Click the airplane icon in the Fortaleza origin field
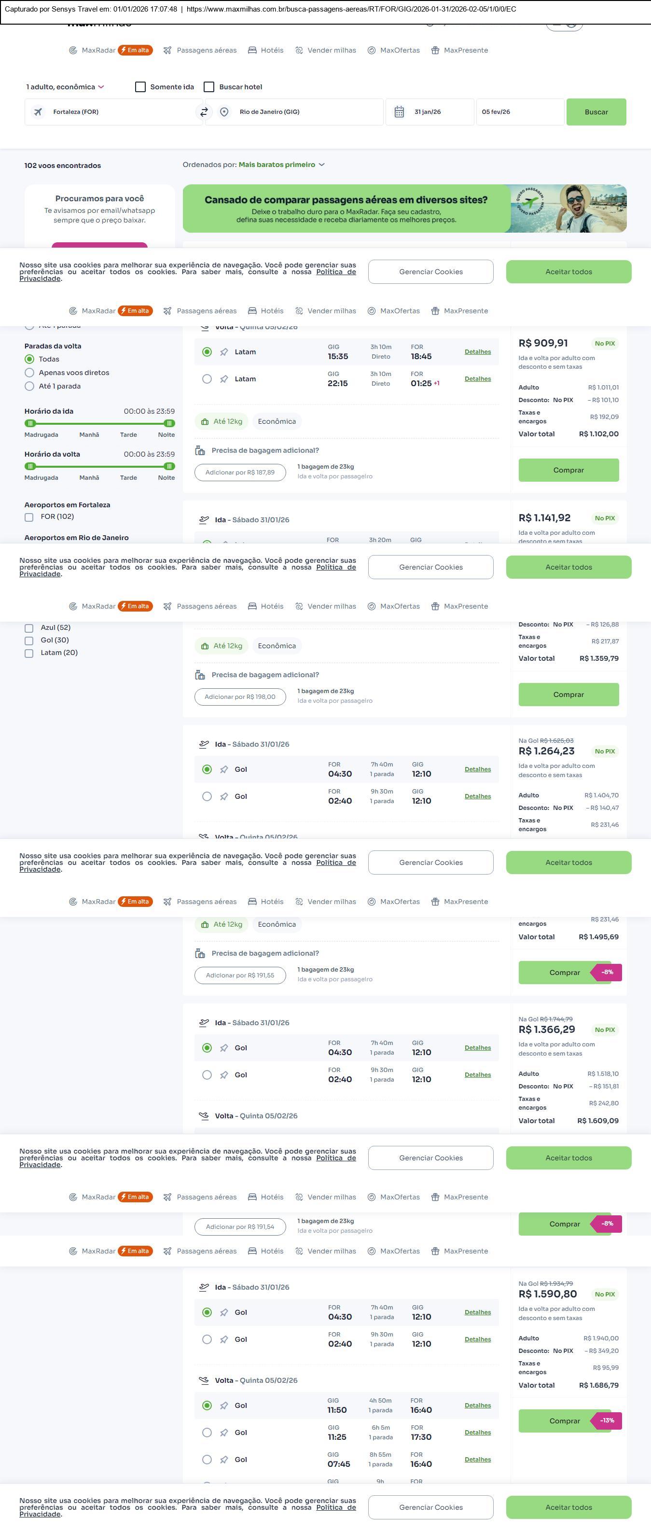 [38, 111]
